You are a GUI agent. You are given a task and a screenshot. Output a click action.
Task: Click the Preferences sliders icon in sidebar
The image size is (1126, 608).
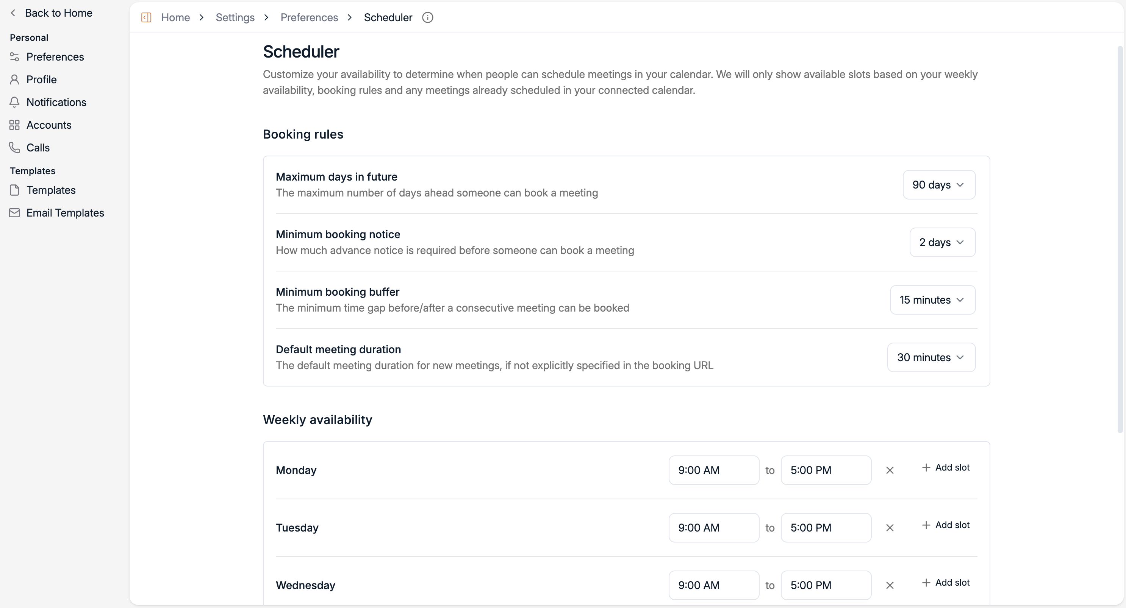[x=14, y=57]
